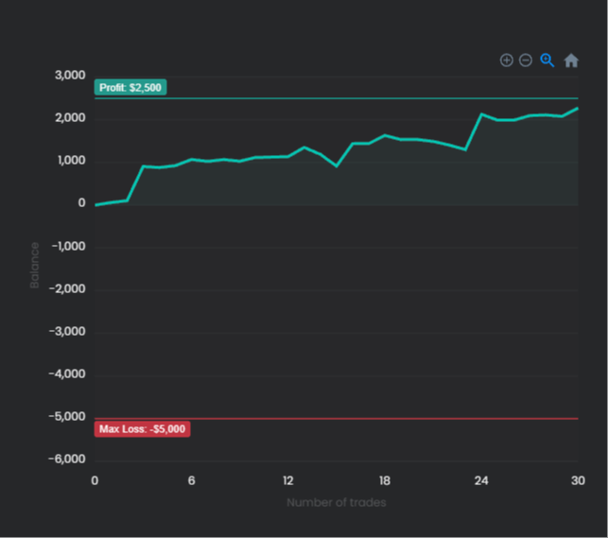This screenshot has height=538, width=608.
Task: Click the Number of trades axis title
Action: 336,502
